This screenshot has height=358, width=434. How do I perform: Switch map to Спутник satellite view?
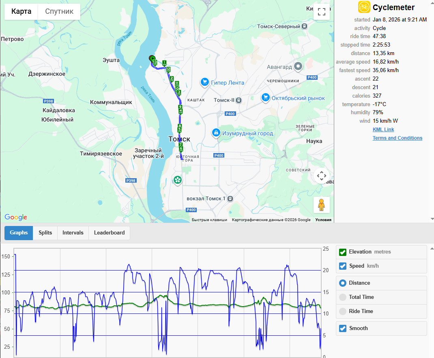[59, 12]
